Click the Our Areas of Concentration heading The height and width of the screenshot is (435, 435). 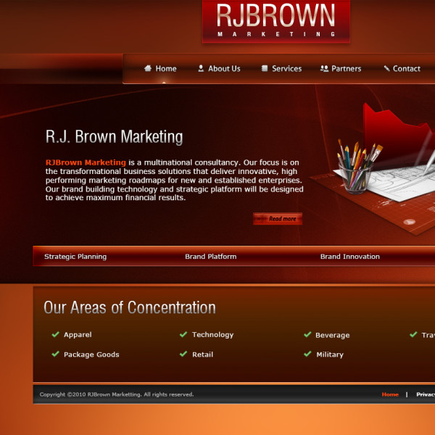130,307
